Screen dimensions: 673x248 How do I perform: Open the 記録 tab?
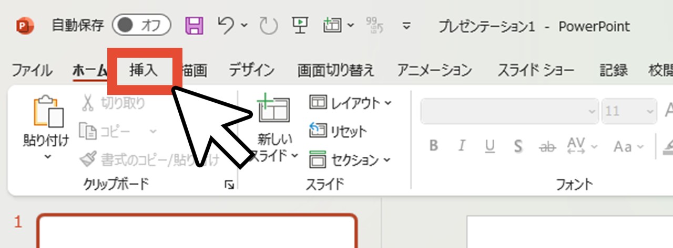click(614, 70)
